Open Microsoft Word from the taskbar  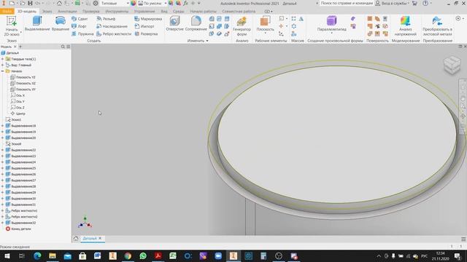click(x=97, y=256)
